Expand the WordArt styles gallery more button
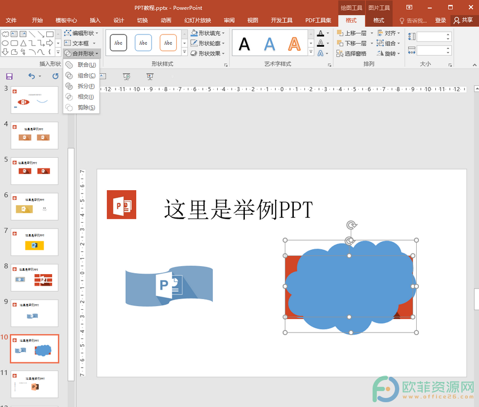Viewport: 479px width, 407px height. [x=311, y=52]
